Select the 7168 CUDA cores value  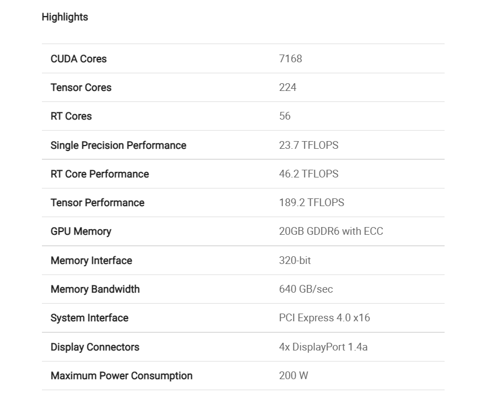click(290, 58)
